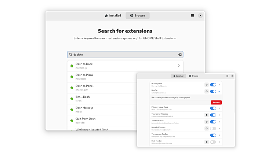Click the puzzle icon beside Dash to Panel
The height and width of the screenshot is (155, 276).
point(72,88)
